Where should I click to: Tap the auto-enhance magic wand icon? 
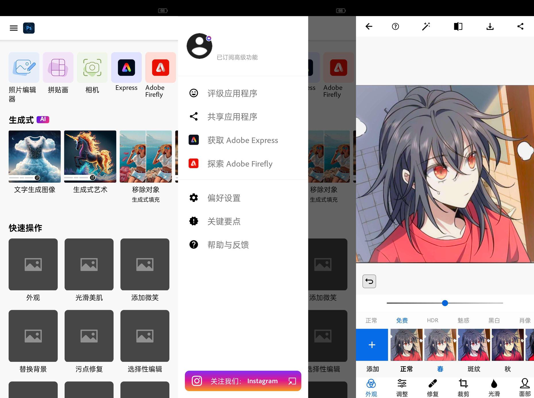click(426, 26)
